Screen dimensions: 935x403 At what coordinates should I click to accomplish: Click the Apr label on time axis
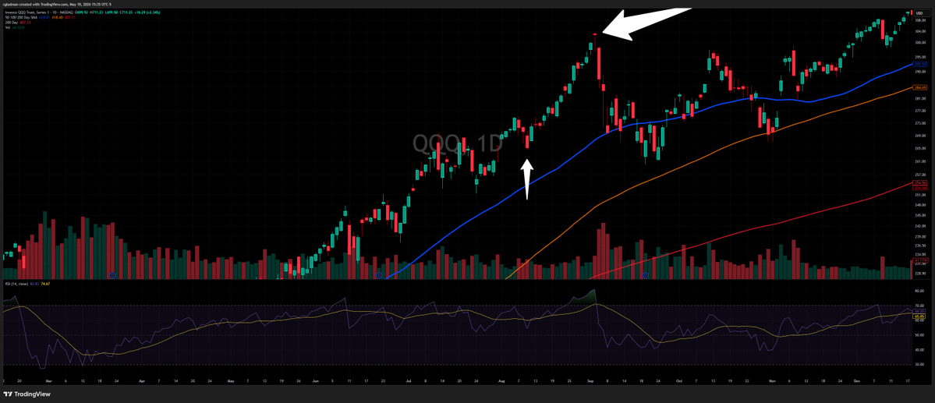click(142, 381)
